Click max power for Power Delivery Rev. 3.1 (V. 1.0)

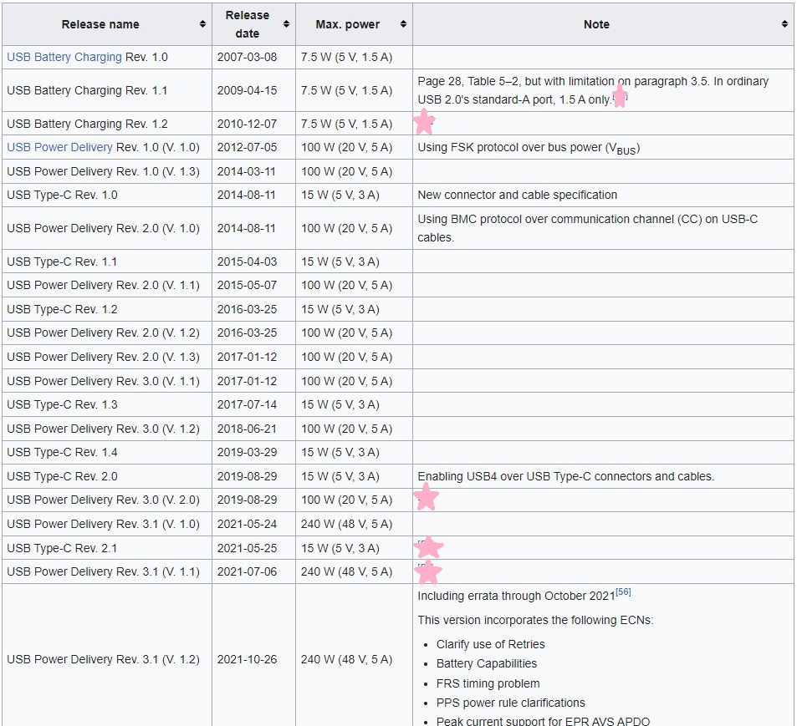coord(347,524)
